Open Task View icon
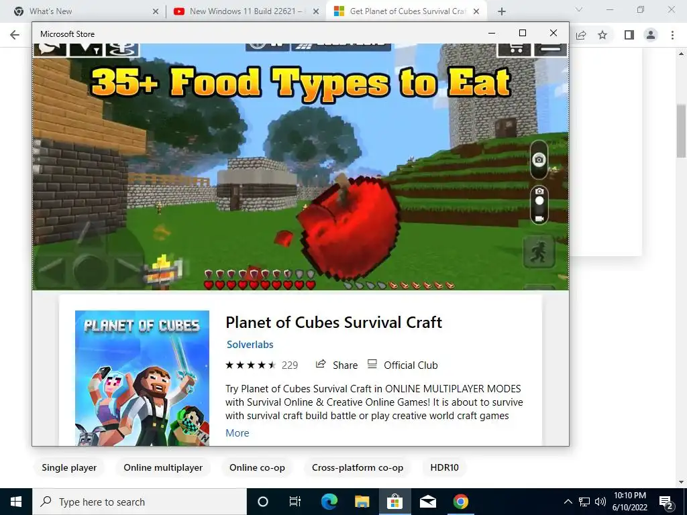 (x=295, y=502)
